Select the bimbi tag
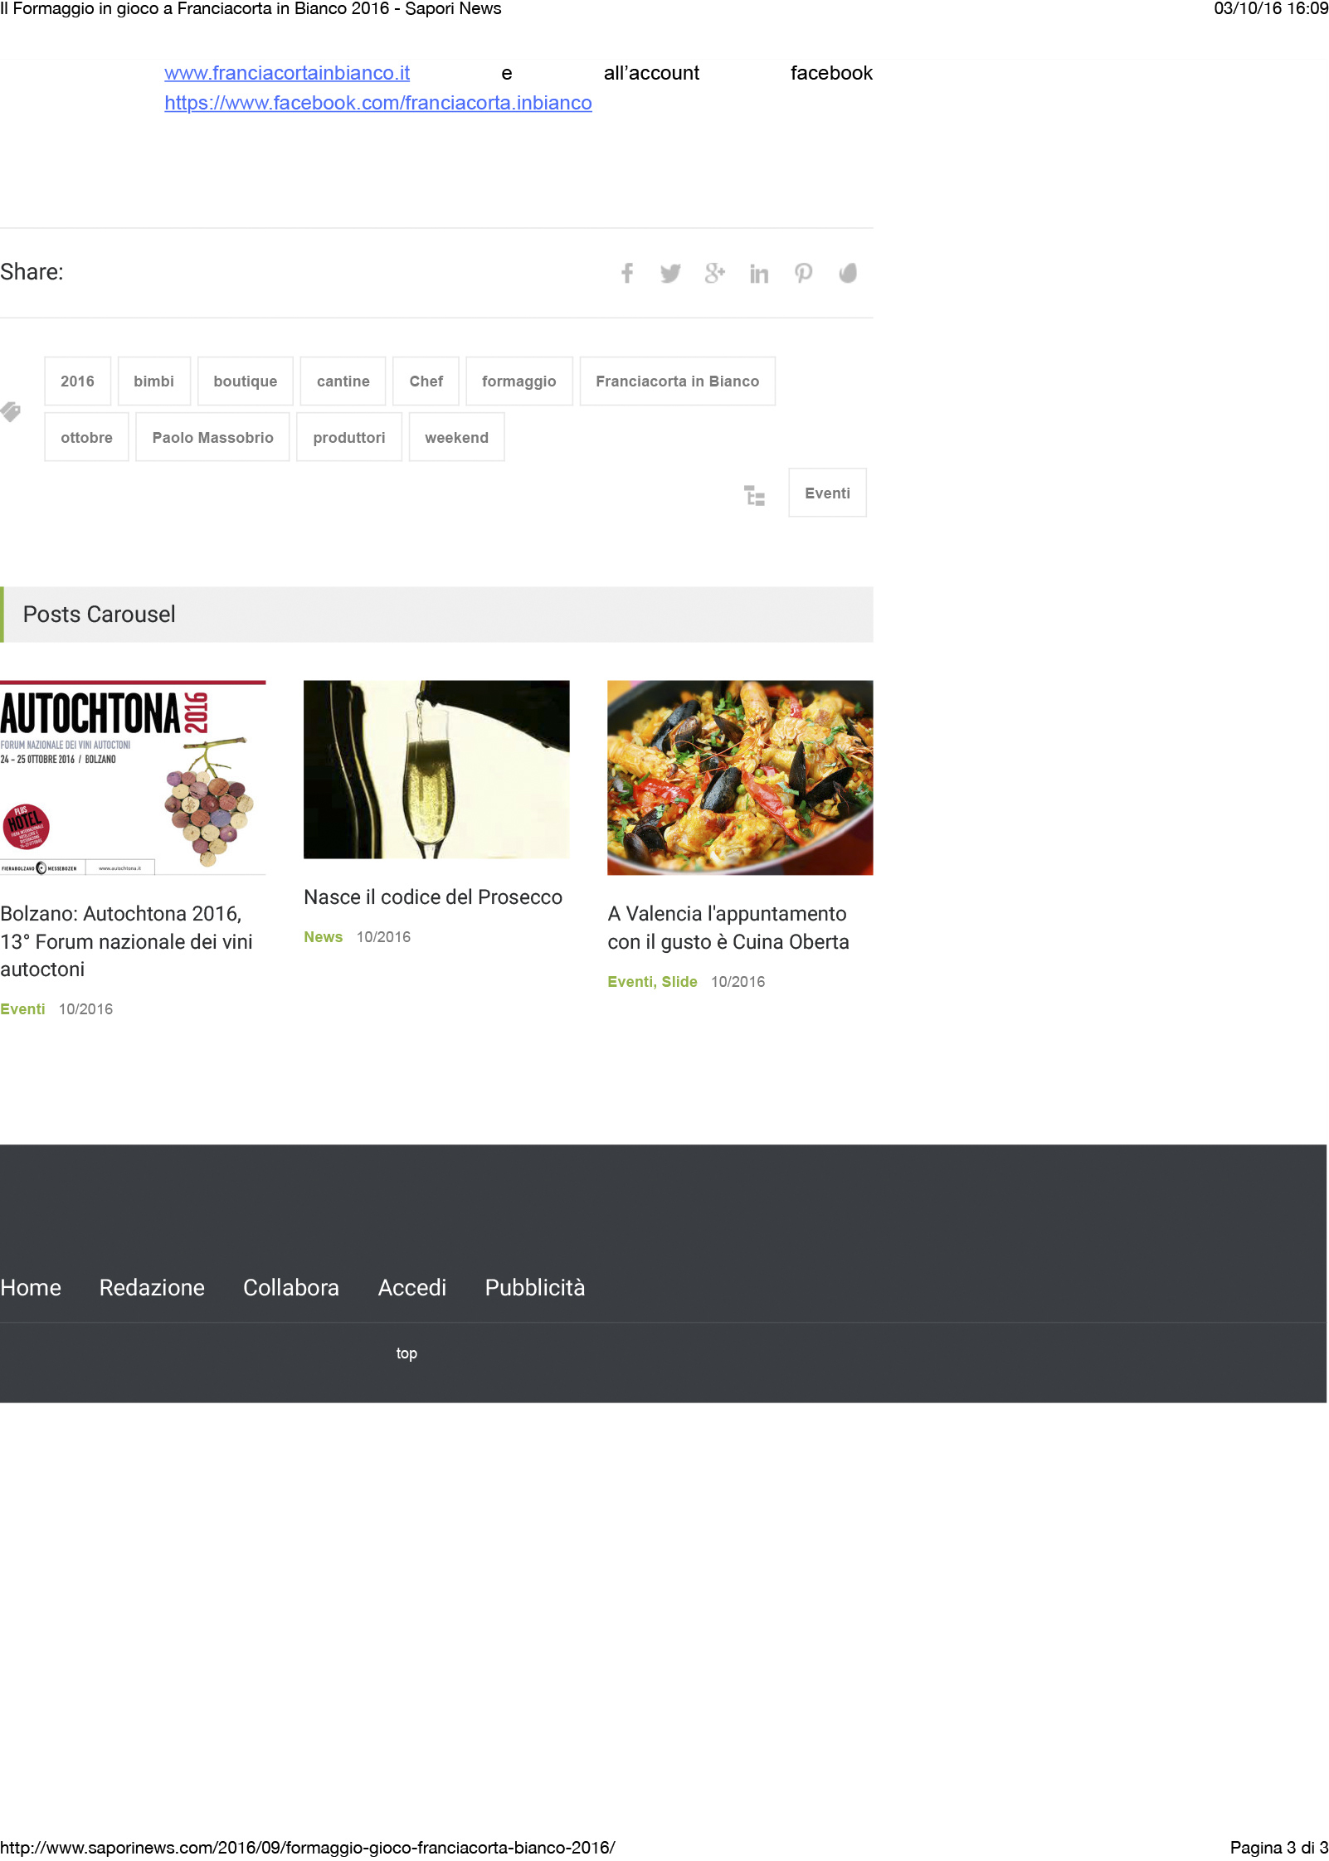 click(154, 381)
